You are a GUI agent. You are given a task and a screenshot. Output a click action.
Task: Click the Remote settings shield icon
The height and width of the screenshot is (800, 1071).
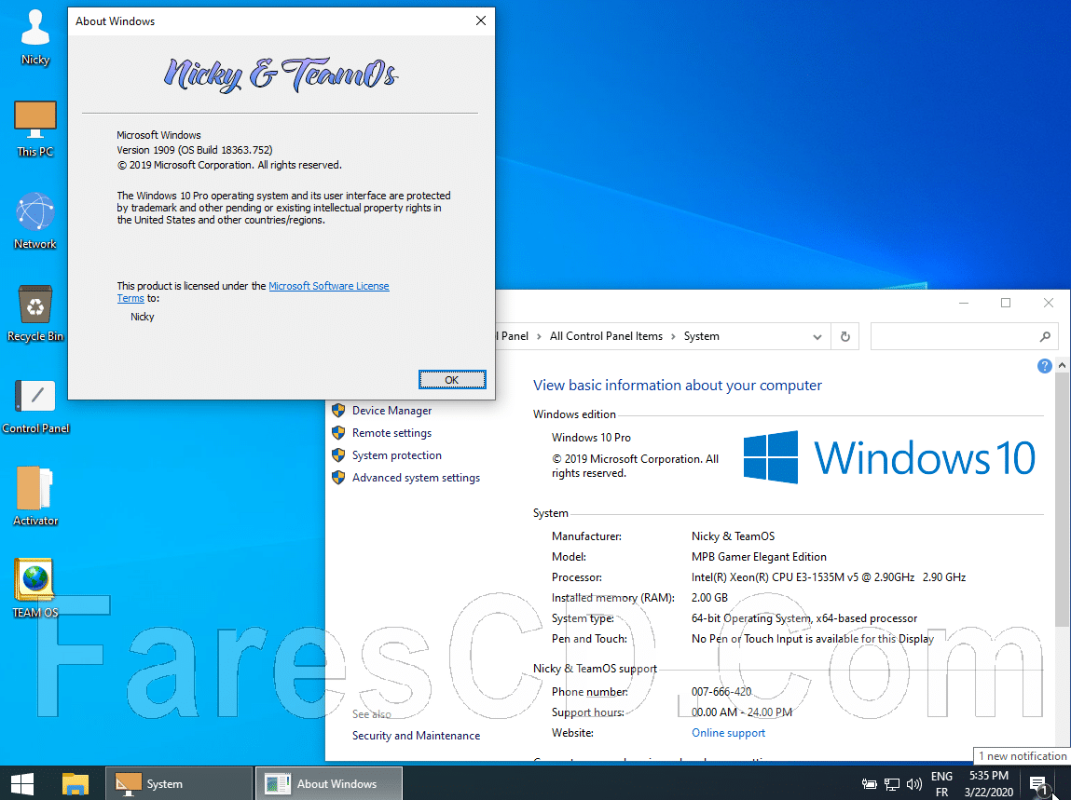338,433
